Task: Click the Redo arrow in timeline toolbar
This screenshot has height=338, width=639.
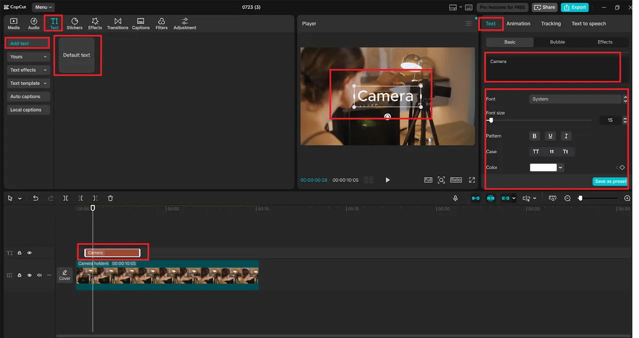Action: 50,198
